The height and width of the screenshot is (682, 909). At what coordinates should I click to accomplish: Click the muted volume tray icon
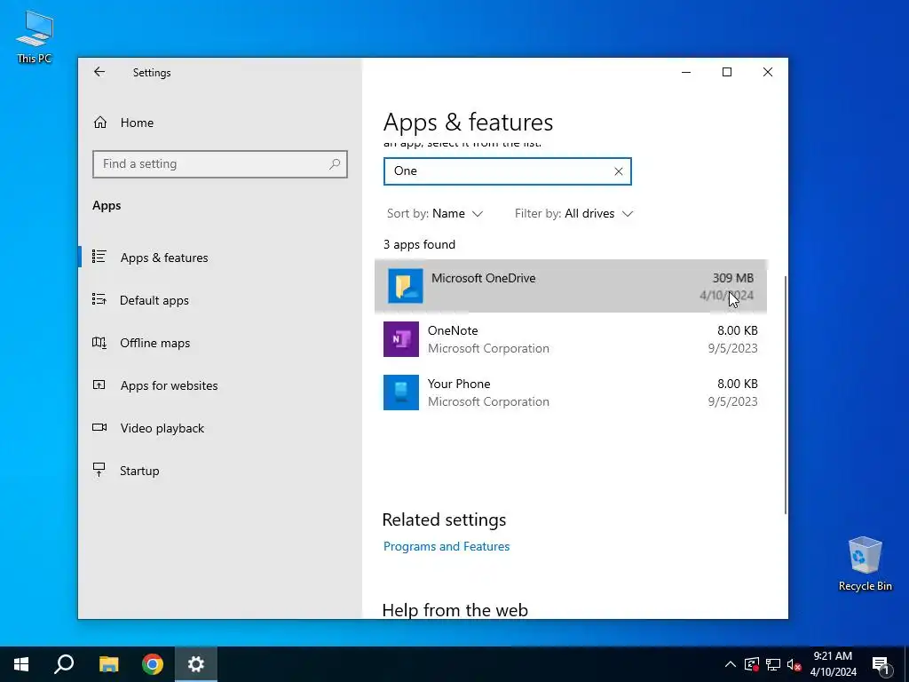[x=794, y=664]
